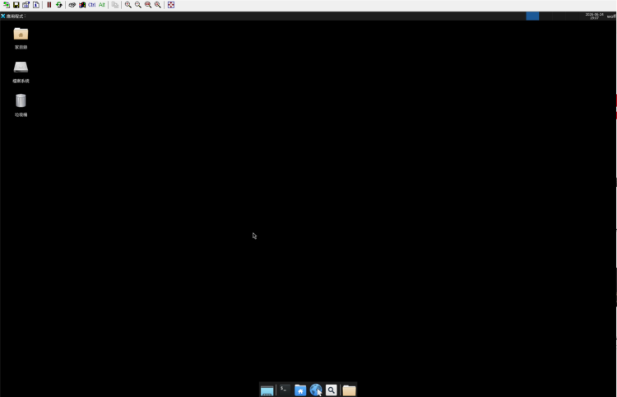Launch the Web Browser globe dock icon

pyautogui.click(x=316, y=390)
